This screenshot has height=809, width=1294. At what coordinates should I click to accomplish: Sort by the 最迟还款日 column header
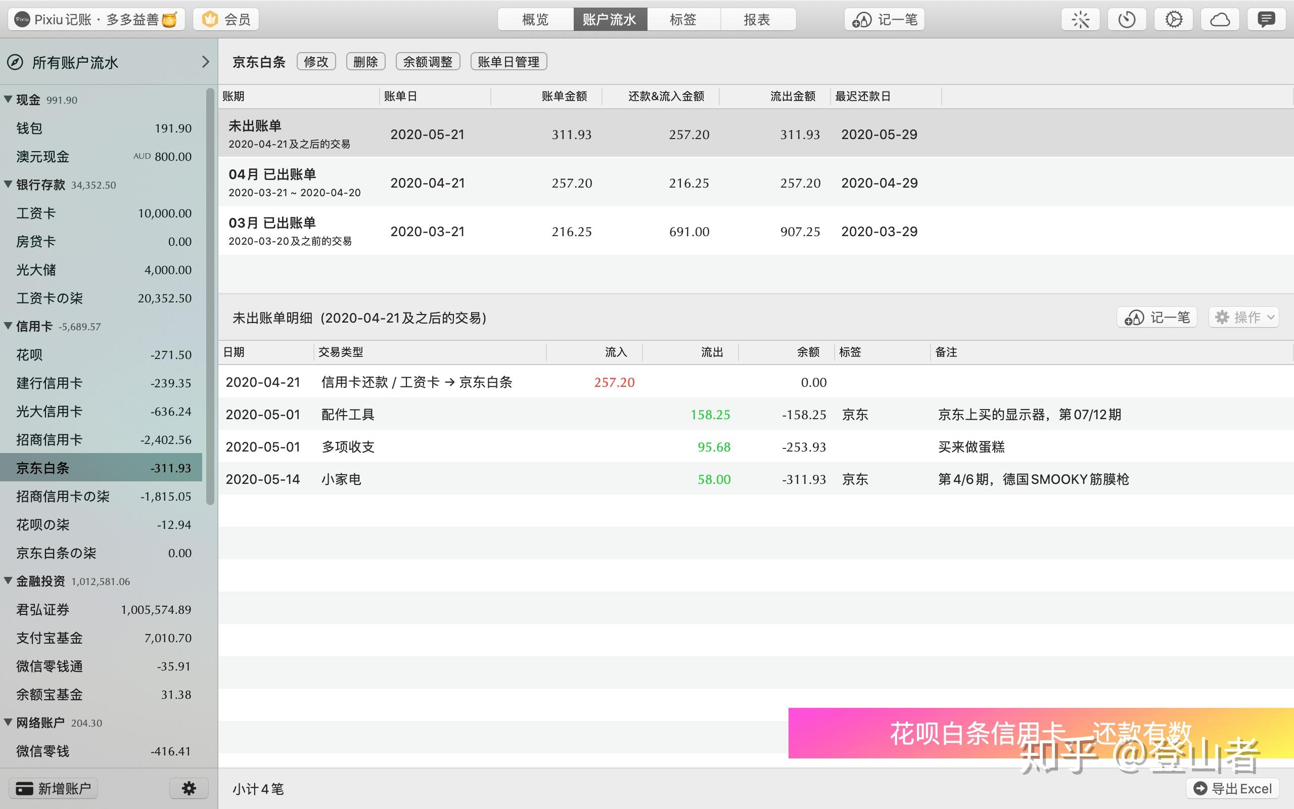click(886, 96)
